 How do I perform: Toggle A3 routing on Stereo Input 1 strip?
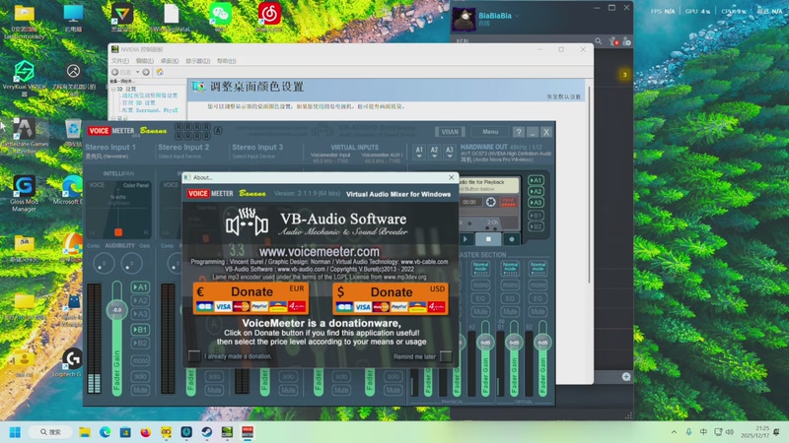(140, 314)
